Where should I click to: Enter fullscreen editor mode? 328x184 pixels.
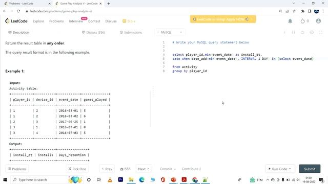(x=321, y=32)
